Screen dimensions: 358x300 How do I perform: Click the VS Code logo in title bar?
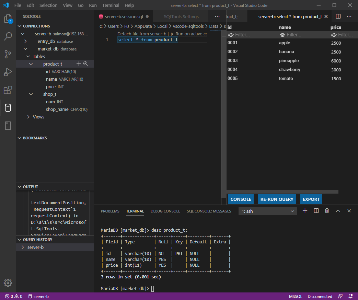[6, 5]
